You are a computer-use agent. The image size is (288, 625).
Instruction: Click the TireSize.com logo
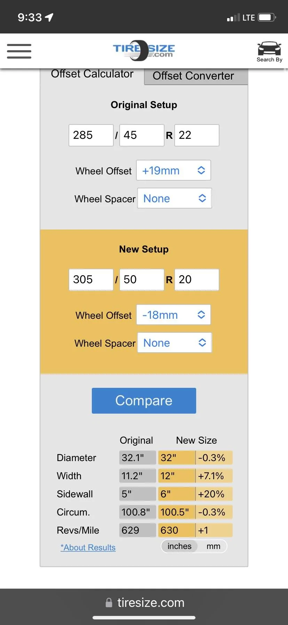144,51
